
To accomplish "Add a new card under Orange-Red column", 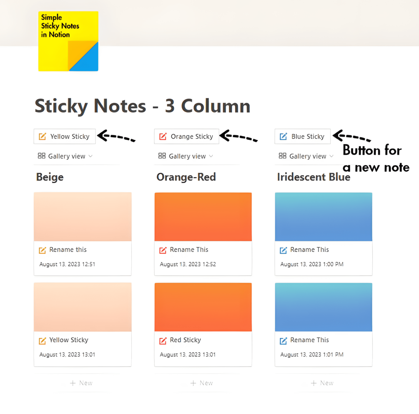I will coord(202,383).
